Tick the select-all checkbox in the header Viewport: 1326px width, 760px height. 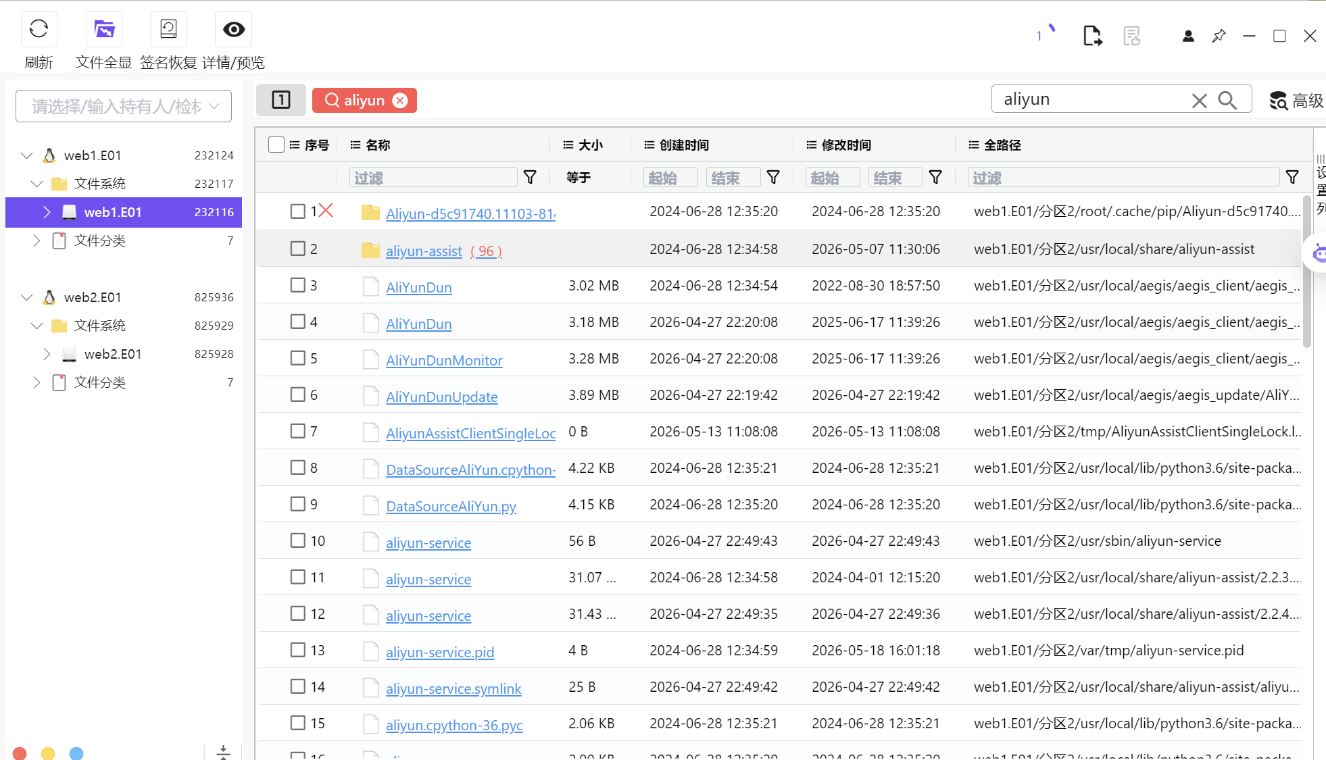tap(276, 145)
